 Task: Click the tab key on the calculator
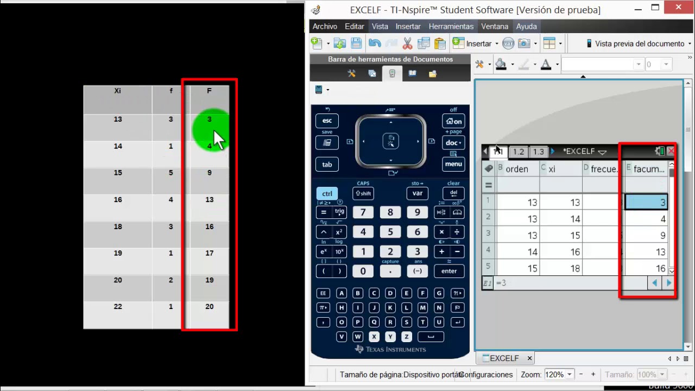[327, 165]
